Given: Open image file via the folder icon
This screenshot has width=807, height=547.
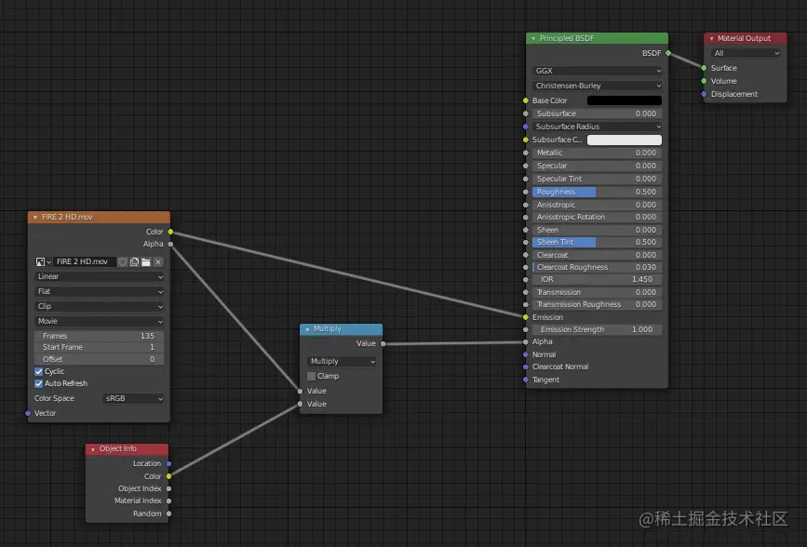Looking at the screenshot, I should [x=146, y=262].
